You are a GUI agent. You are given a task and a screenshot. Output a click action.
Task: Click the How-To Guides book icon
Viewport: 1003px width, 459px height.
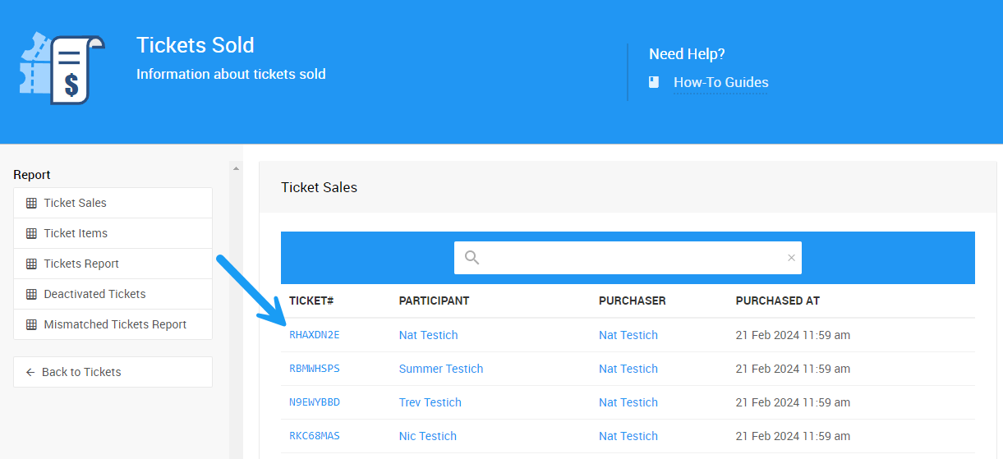pyautogui.click(x=654, y=82)
